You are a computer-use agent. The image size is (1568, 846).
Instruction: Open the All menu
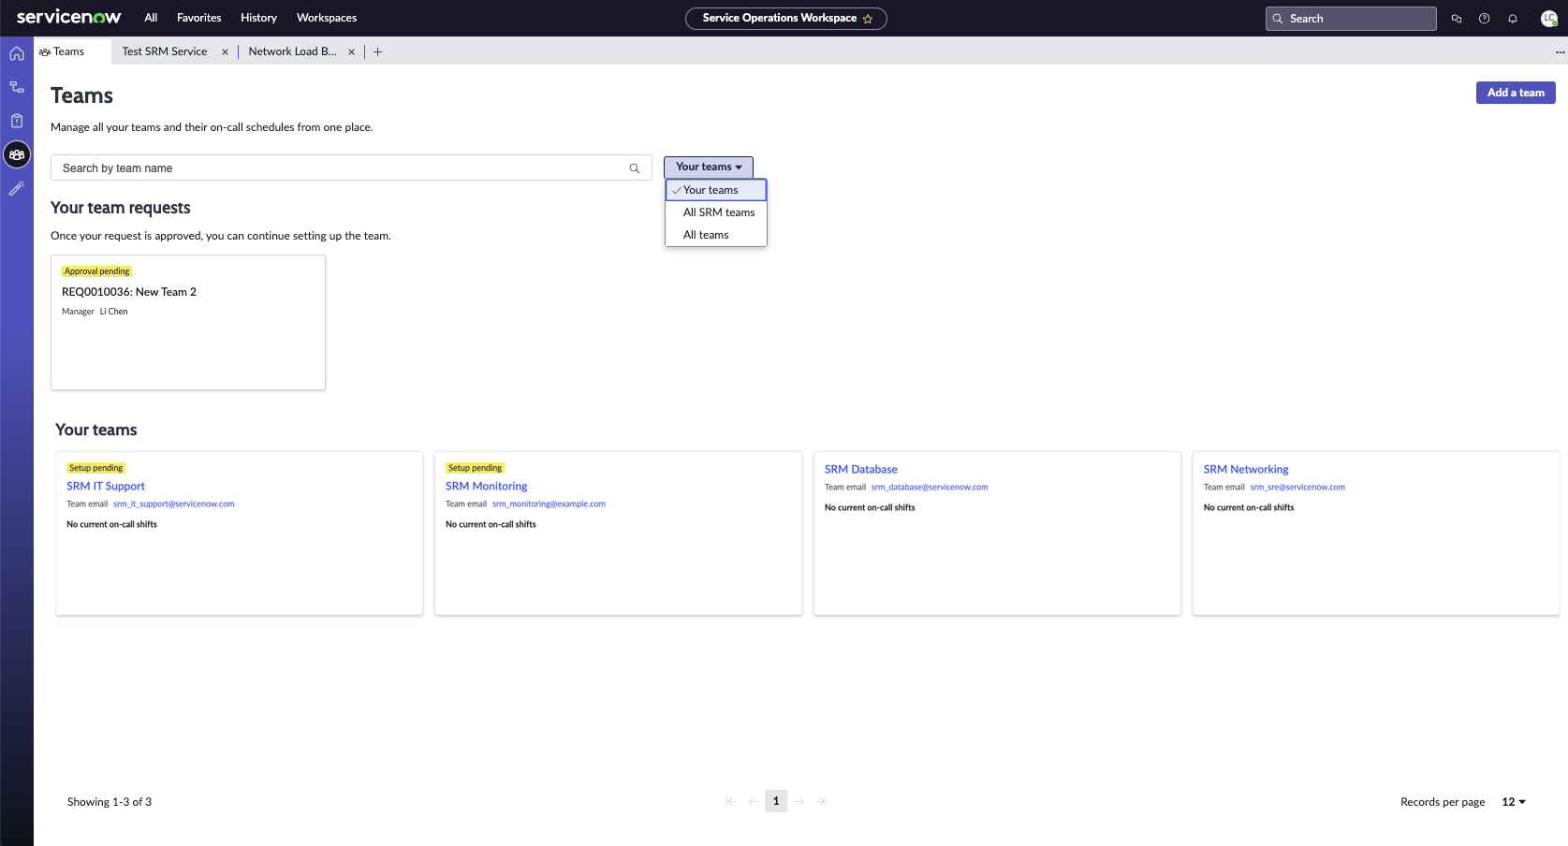tap(151, 18)
